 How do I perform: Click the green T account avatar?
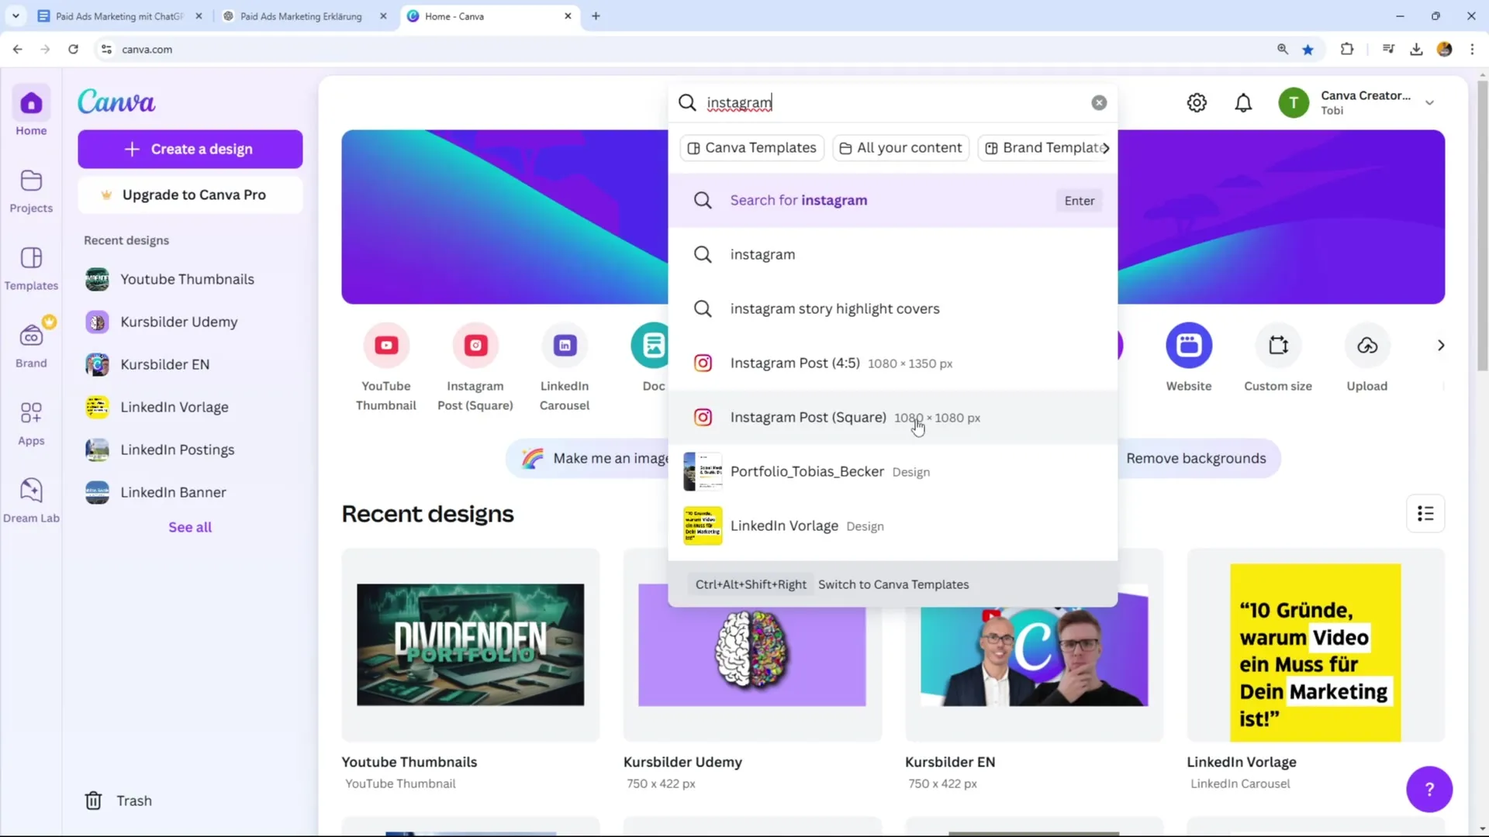pos(1294,102)
